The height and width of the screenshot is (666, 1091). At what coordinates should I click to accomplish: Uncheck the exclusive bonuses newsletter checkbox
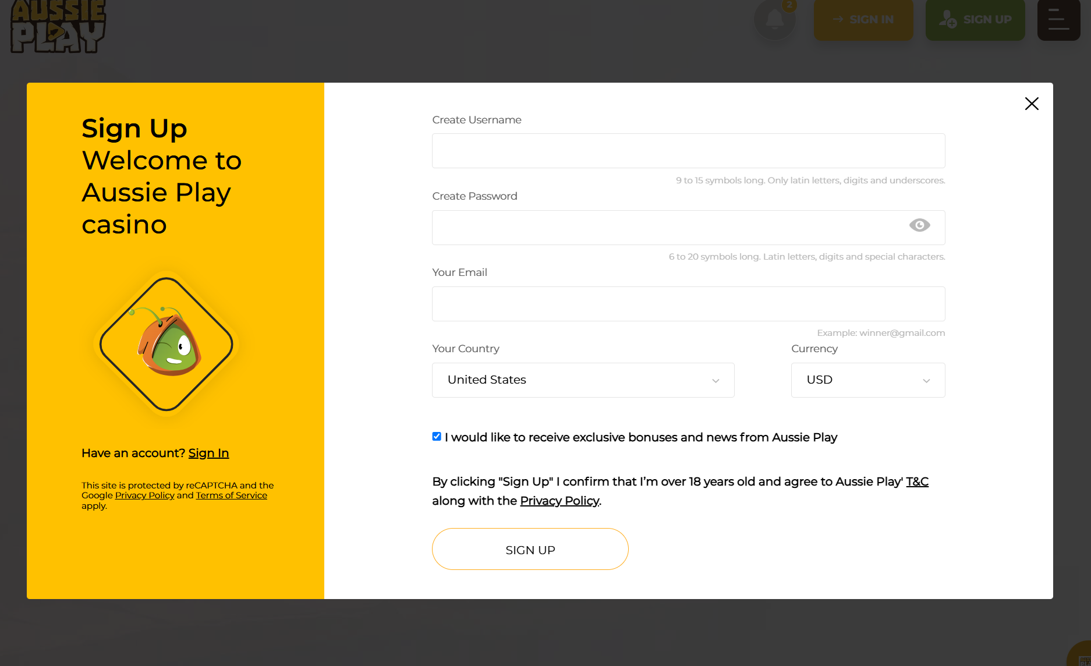point(437,437)
